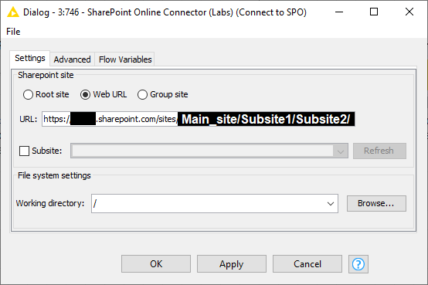Close the dialog window
Viewport: 428px width, 285px height.
click(x=409, y=12)
